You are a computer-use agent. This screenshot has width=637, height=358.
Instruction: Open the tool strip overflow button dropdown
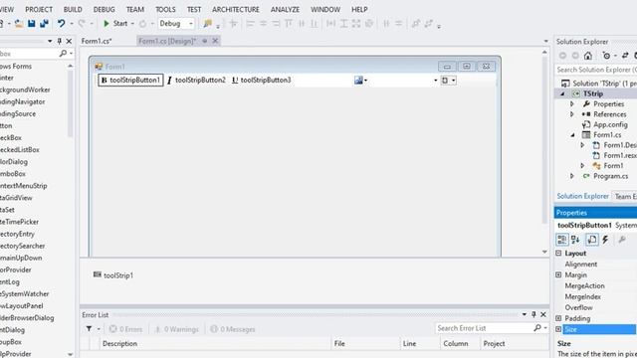pyautogui.click(x=449, y=81)
